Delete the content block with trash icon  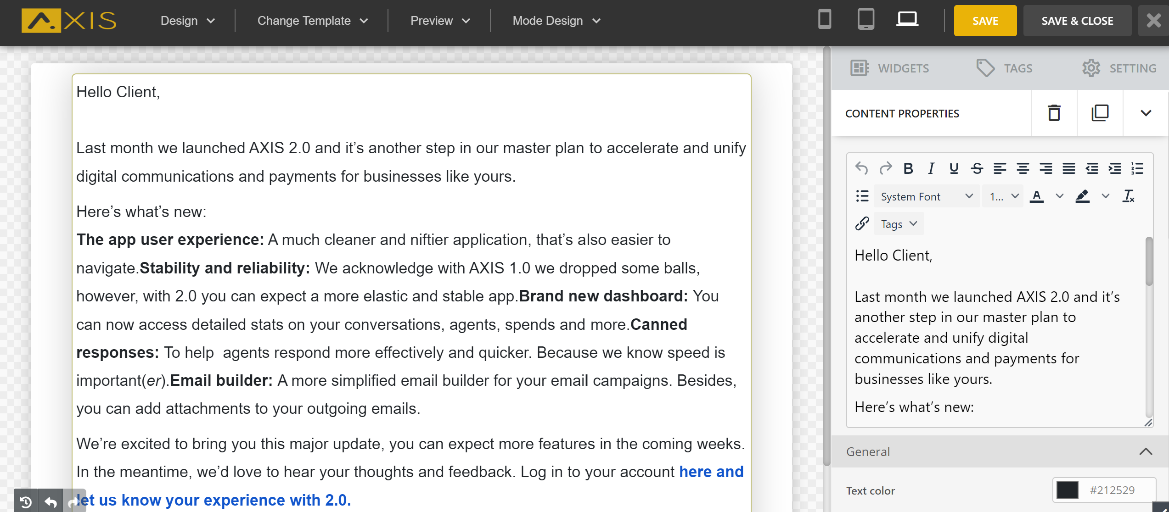(x=1054, y=113)
